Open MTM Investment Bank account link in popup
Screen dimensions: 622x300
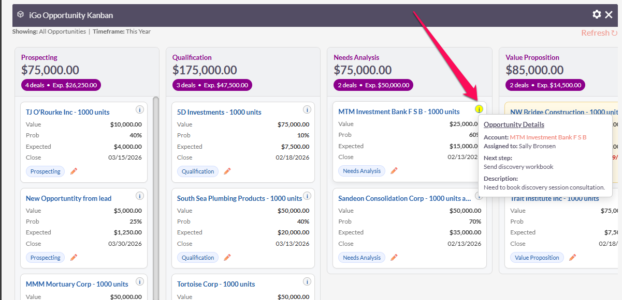coord(548,137)
